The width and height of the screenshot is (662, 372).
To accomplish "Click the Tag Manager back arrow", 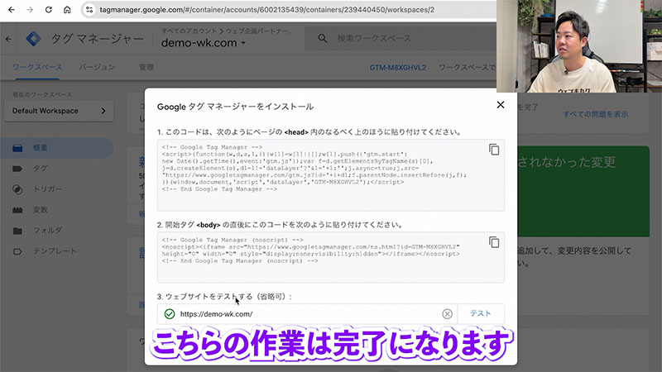I will point(9,39).
